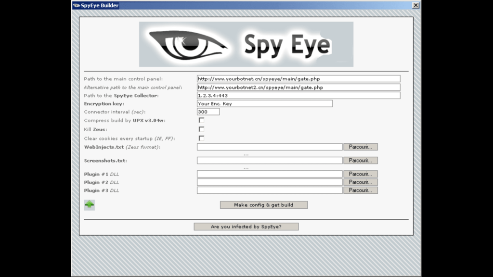Viewport: 493px width, 277px height.
Task: Click the SpyEye Builder title bar eye icon
Action: [x=77, y=5]
